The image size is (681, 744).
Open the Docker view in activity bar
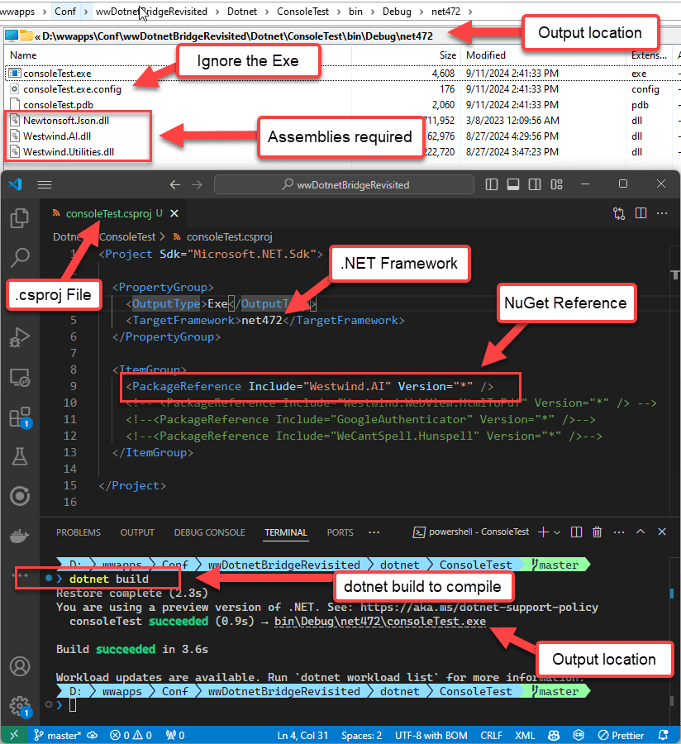pyautogui.click(x=19, y=536)
